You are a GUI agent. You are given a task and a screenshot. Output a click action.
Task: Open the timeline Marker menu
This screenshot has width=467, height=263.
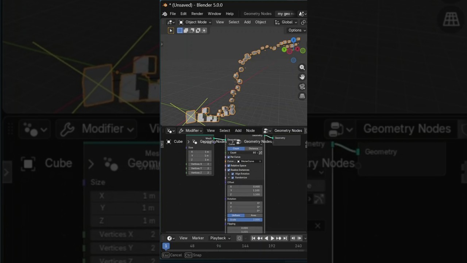click(198, 238)
